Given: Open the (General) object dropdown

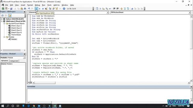Looking at the screenshot, I should tap(108, 12).
